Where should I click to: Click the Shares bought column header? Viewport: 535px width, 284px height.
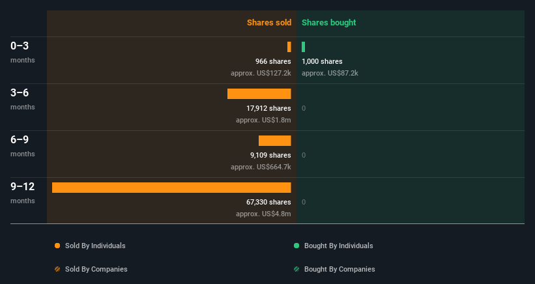coord(328,23)
